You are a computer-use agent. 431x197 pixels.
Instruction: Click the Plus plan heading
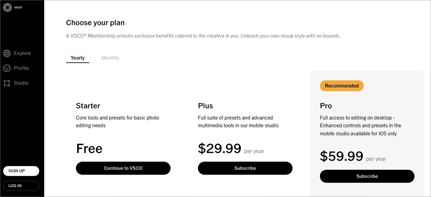(205, 106)
